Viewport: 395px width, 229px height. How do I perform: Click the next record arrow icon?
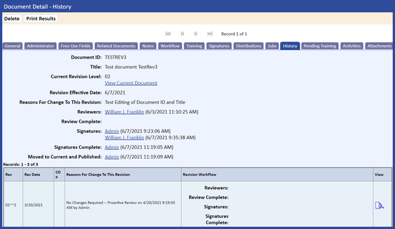(x=196, y=34)
